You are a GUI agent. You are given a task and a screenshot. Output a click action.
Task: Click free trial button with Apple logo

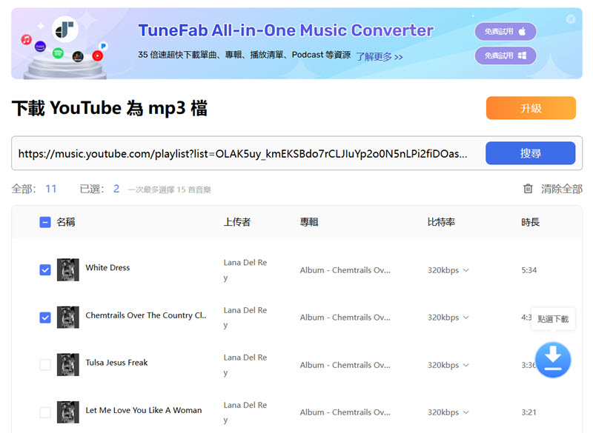(x=506, y=31)
